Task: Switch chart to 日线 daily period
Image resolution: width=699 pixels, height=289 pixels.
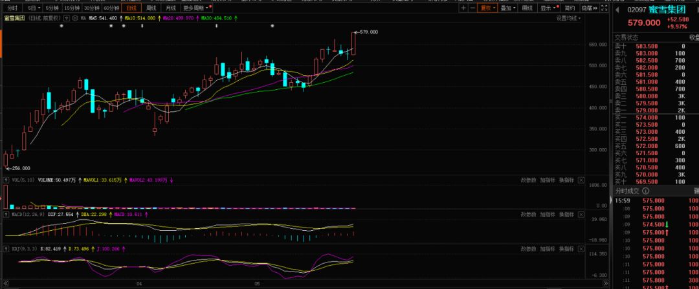Action: coord(131,8)
